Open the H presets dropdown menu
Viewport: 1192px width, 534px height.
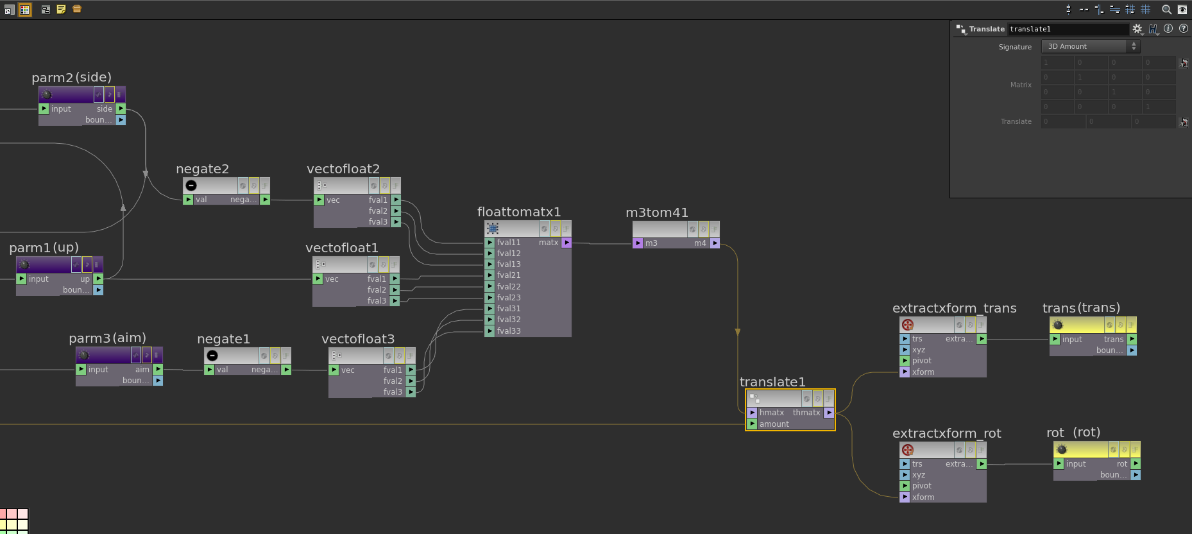tap(1154, 29)
